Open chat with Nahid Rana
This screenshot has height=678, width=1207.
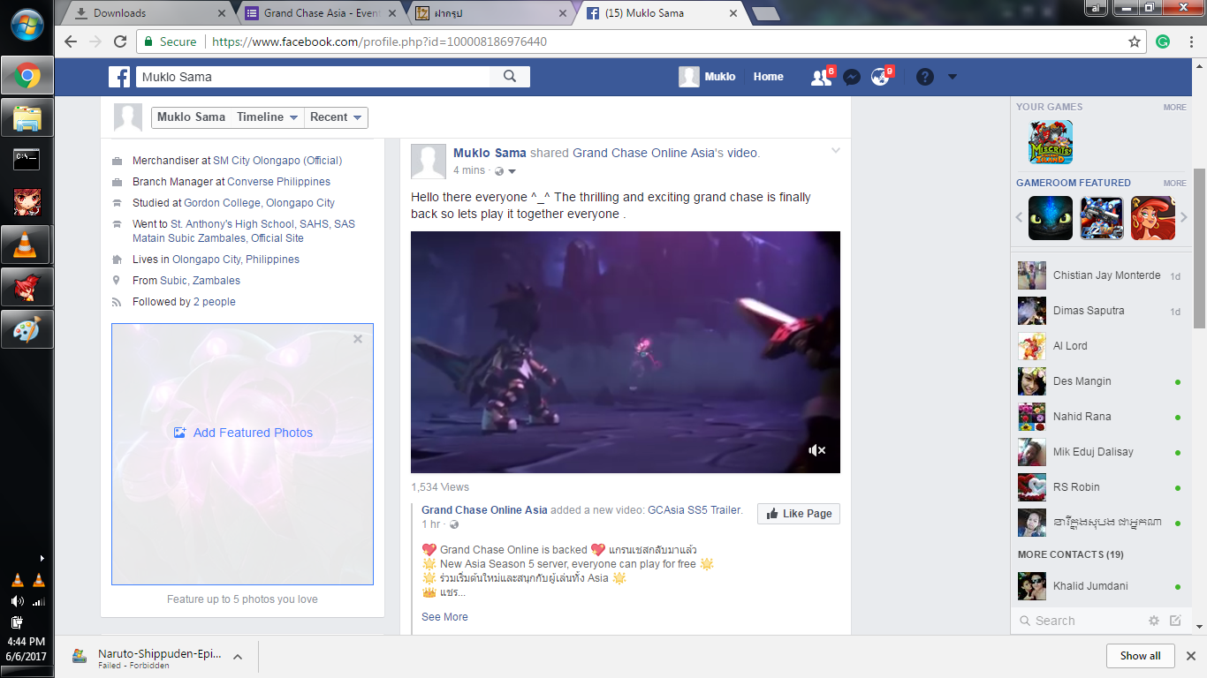1099,417
